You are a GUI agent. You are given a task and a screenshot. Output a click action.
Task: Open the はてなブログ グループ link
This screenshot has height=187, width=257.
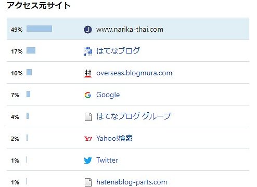click(x=134, y=116)
